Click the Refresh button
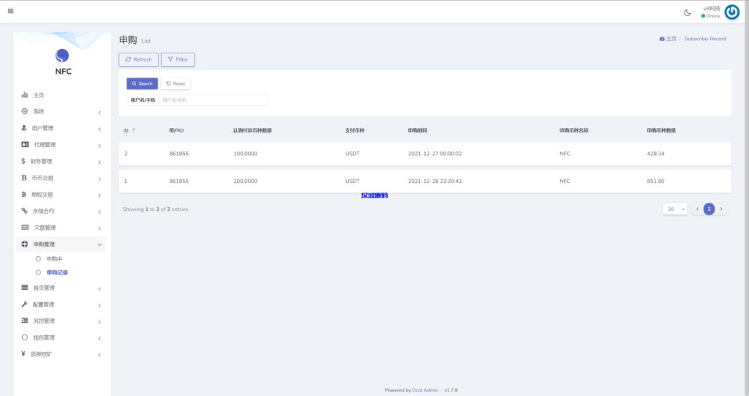The height and width of the screenshot is (396, 749). pos(138,59)
